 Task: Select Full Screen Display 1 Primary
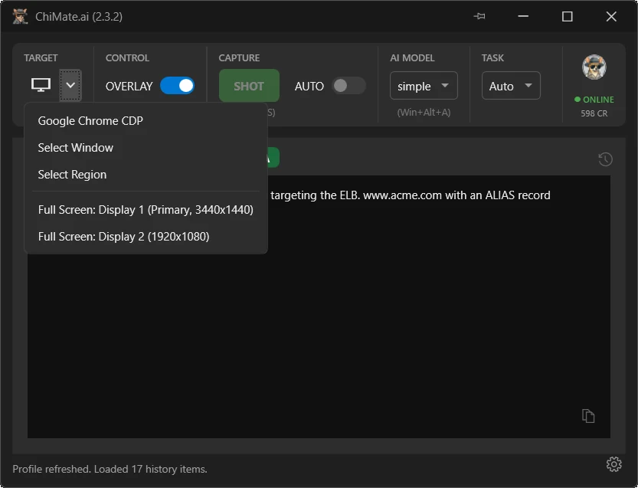(146, 210)
